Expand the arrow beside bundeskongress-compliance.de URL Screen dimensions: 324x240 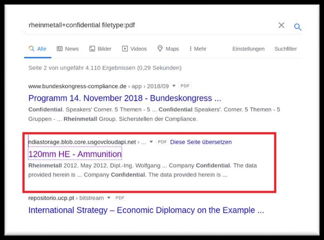coord(174,86)
